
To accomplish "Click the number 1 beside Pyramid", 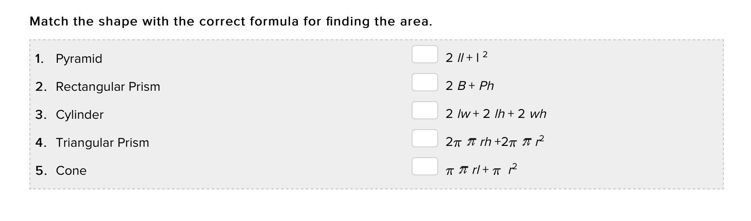I will tap(40, 59).
